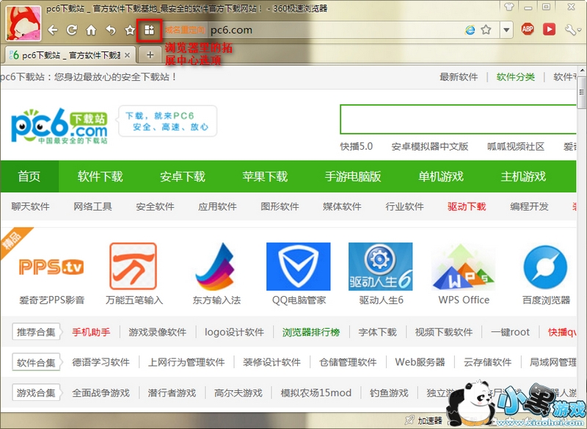Image resolution: width=587 pixels, height=429 pixels.
Task: Click the 万能五笔输入 app icon
Action: pos(134,267)
